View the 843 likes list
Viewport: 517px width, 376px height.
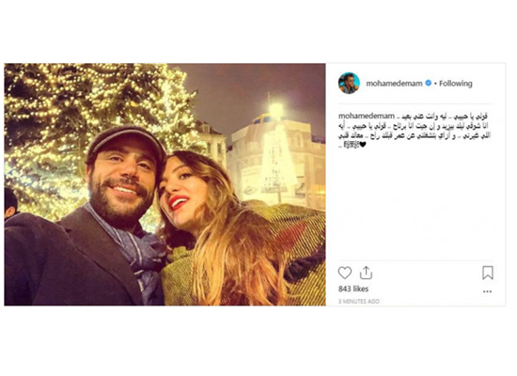tap(353, 289)
